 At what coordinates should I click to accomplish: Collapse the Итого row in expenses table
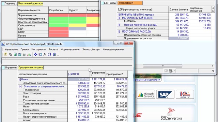click(x=20, y=80)
